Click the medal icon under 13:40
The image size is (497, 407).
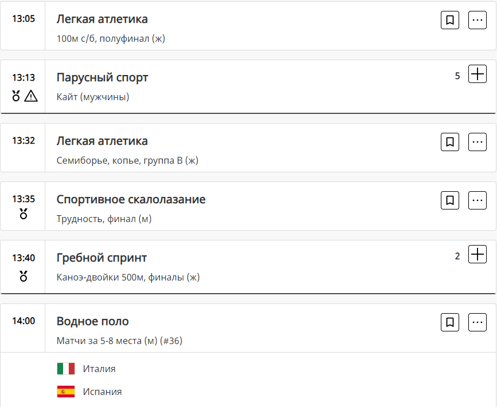point(24,276)
